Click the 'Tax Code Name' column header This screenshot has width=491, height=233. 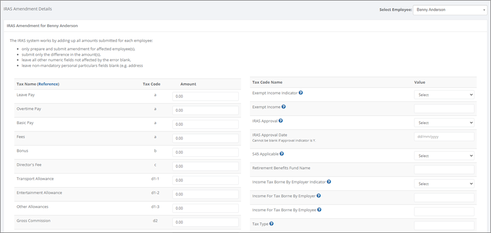coord(267,82)
